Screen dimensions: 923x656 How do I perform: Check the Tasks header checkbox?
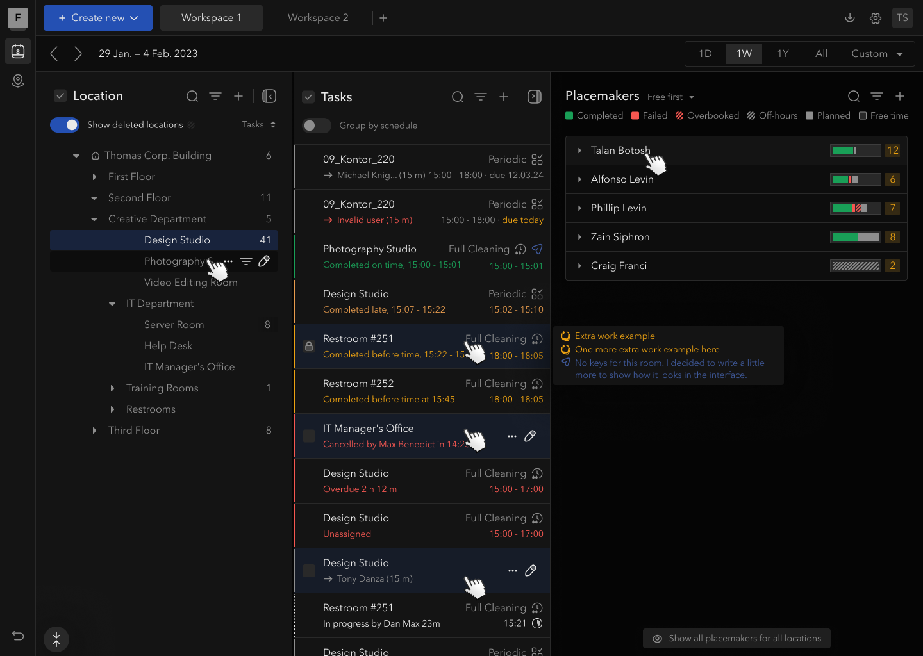(x=308, y=97)
